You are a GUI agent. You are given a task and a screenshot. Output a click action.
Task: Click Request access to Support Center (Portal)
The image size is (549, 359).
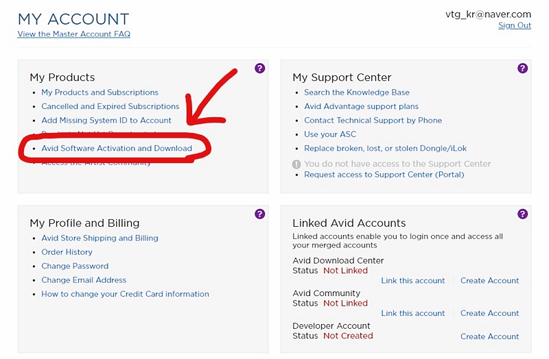pyautogui.click(x=384, y=175)
